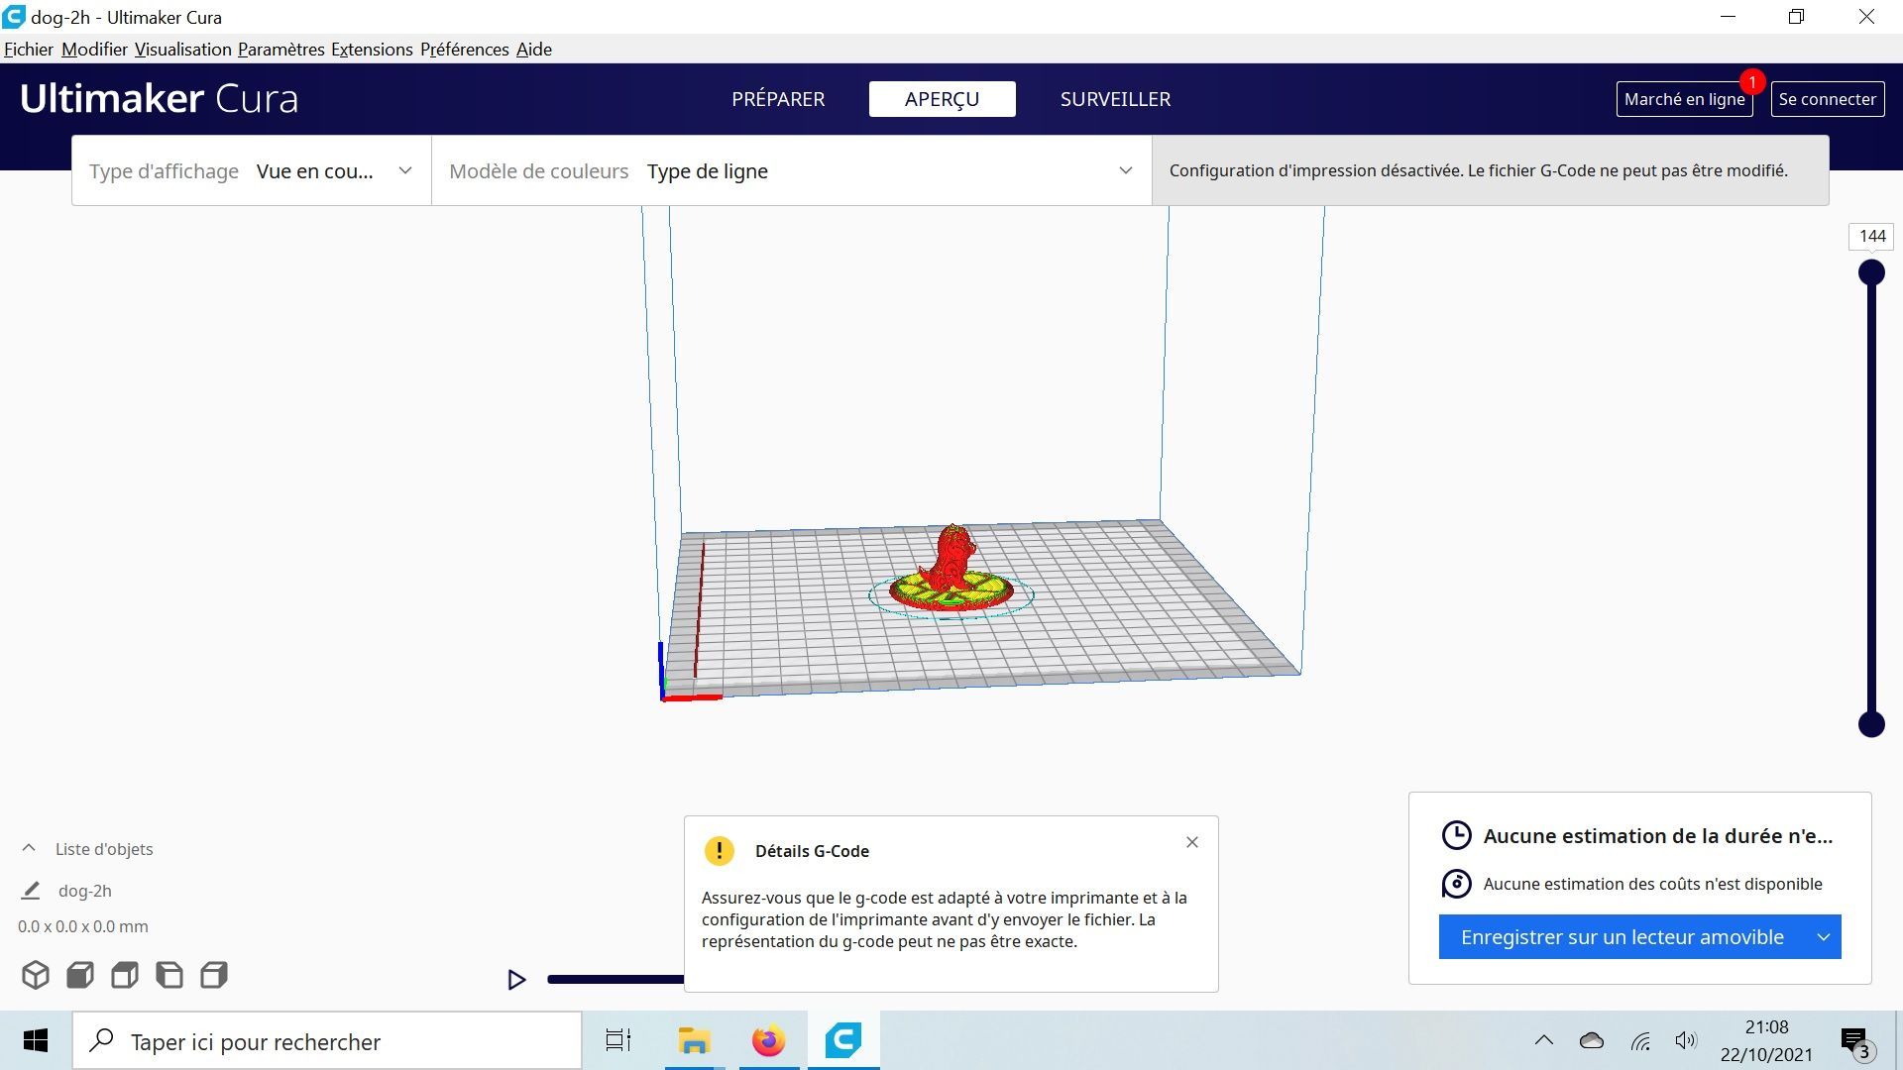Click the Windows taskbar search box

click(x=327, y=1041)
